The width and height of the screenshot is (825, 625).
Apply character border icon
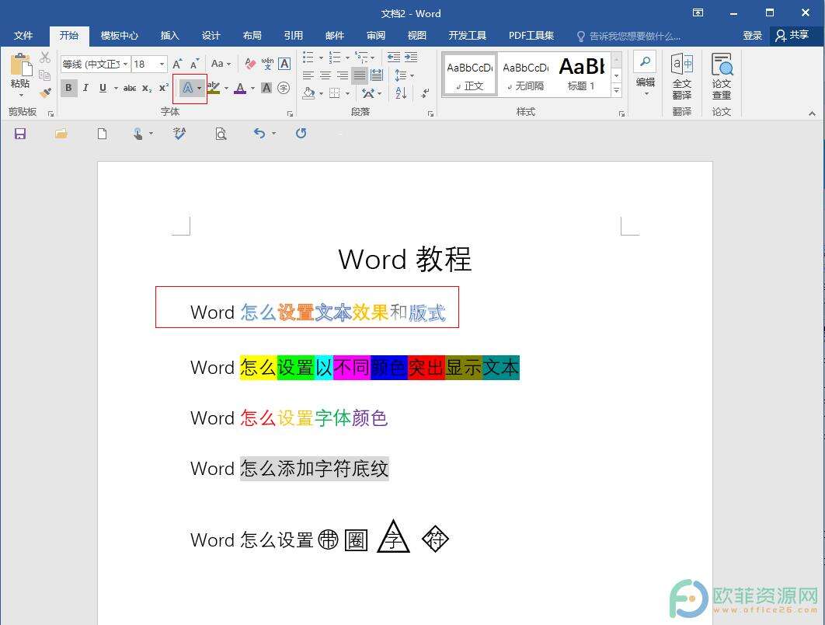click(x=284, y=64)
